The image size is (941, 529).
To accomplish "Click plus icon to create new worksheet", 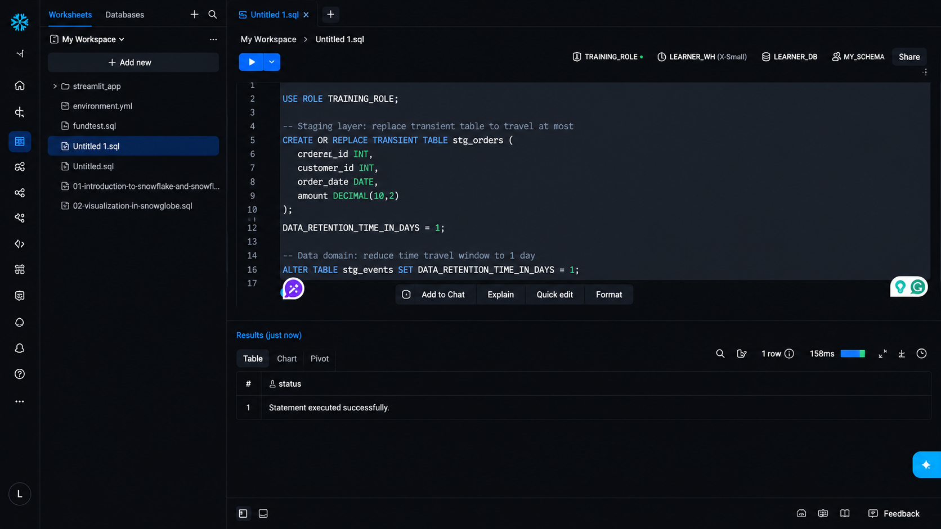I will 194,15.
